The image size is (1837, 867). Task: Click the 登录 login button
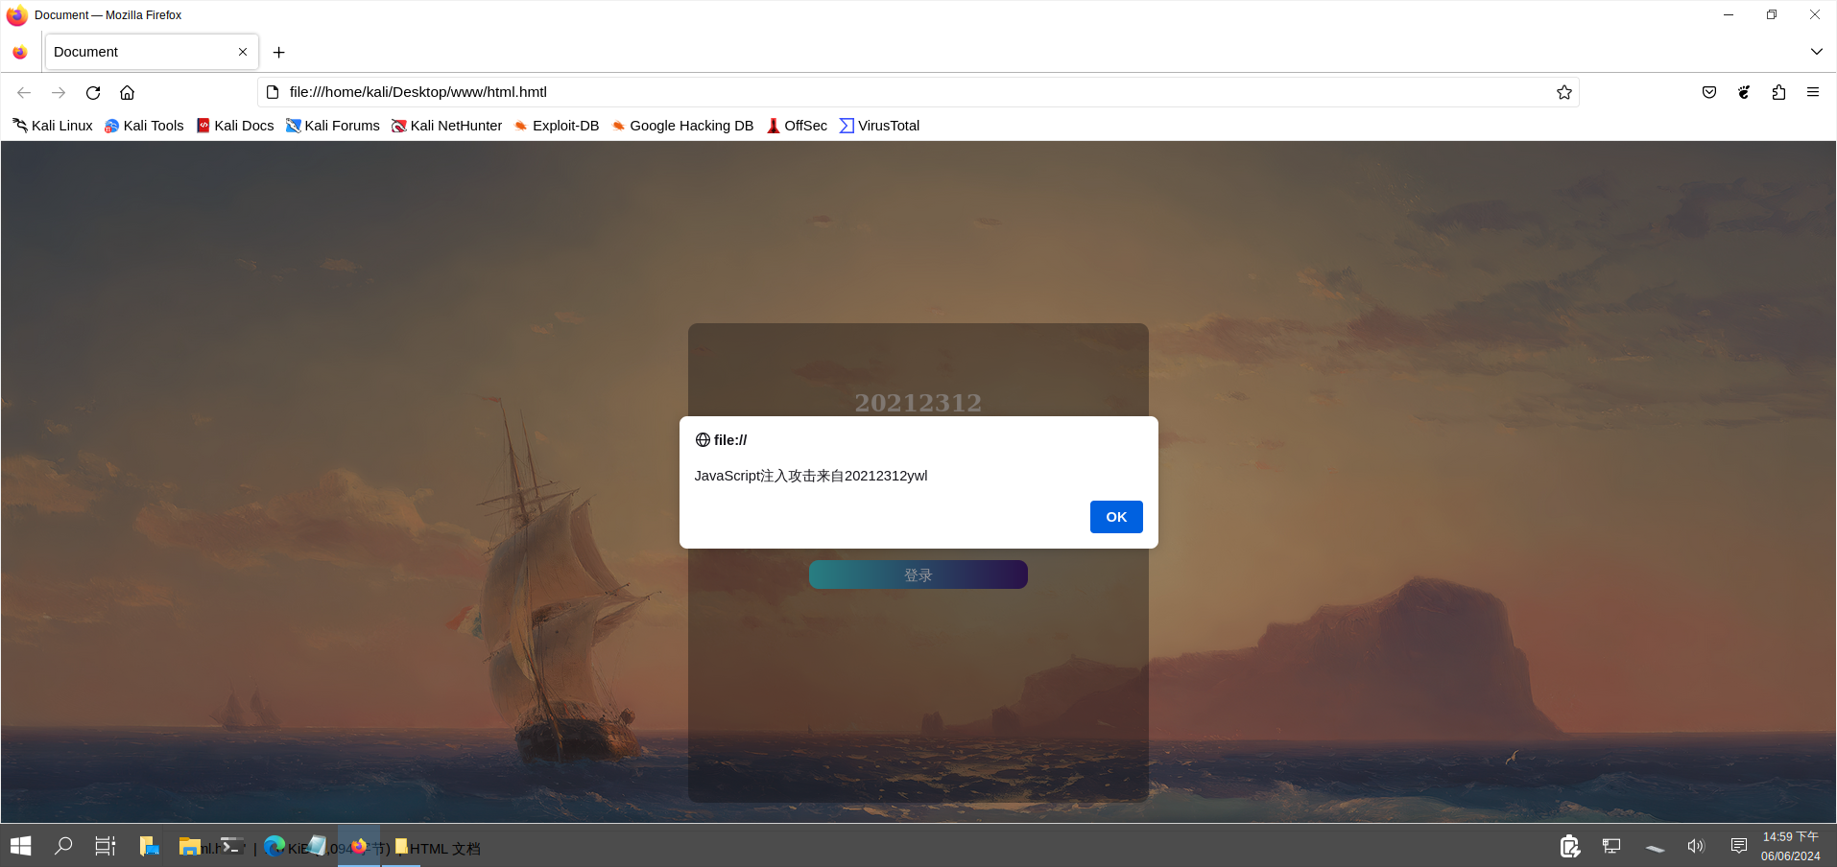coord(918,574)
